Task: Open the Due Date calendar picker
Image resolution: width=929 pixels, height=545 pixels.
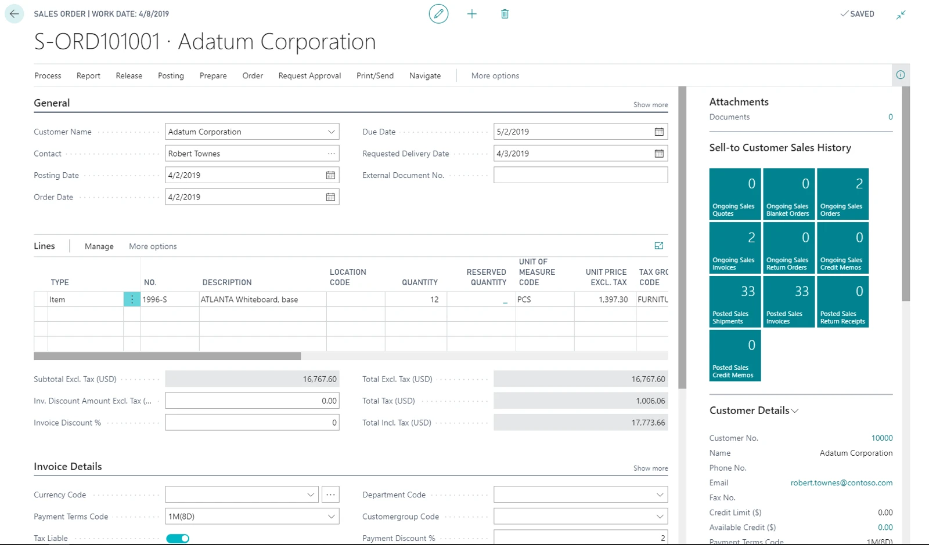Action: [659, 132]
